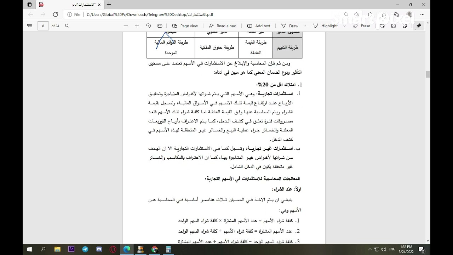Expand the Draw options dropdown arrow
This screenshot has height=255, width=453.
(305, 26)
